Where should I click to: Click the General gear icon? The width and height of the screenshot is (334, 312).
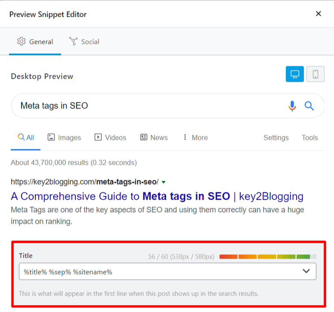(21, 41)
